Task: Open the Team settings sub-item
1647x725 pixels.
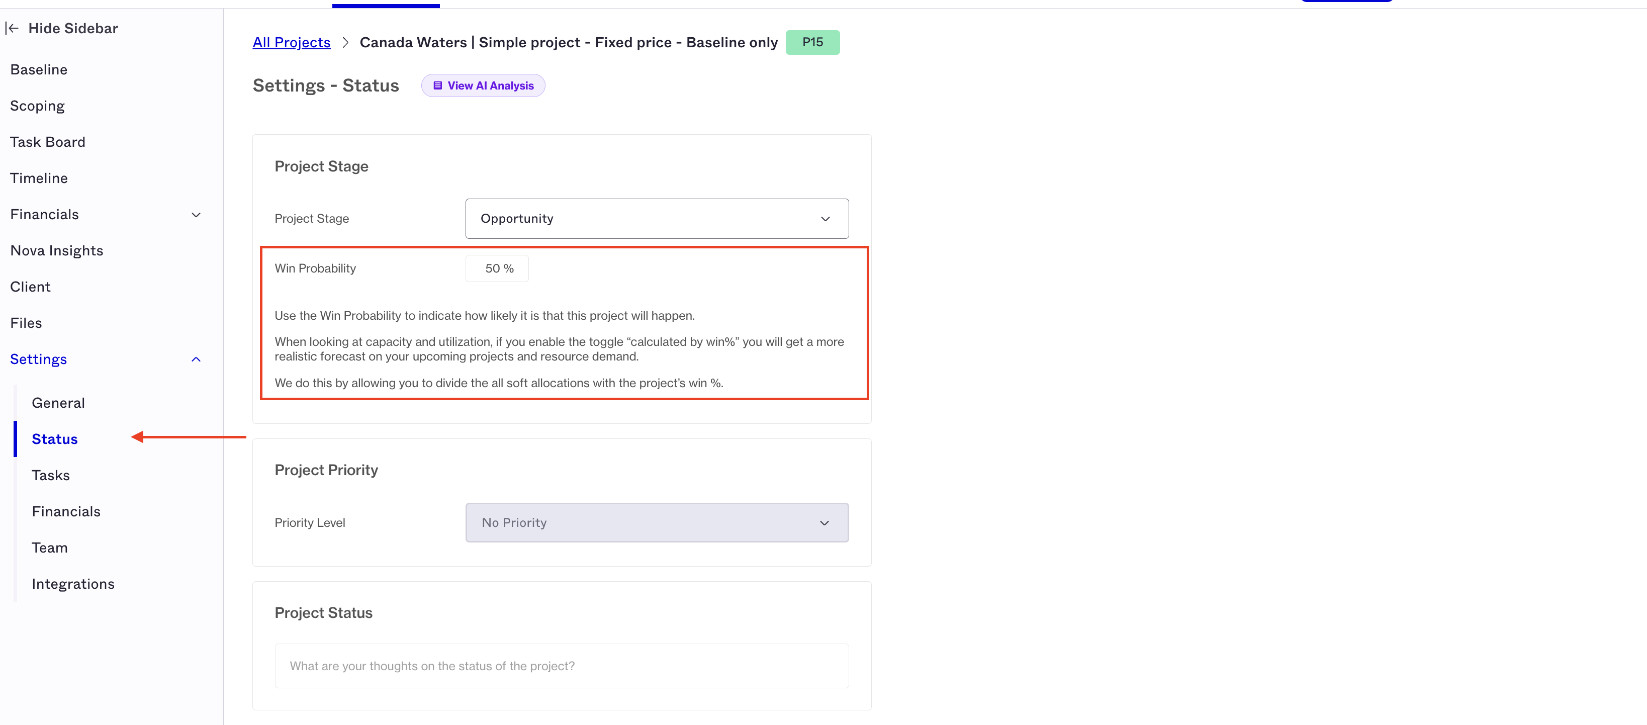Action: pyautogui.click(x=50, y=548)
